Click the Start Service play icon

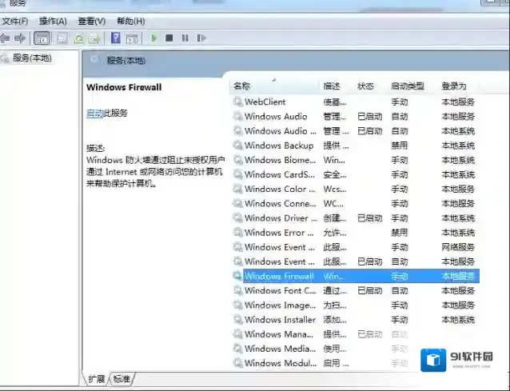(153, 38)
